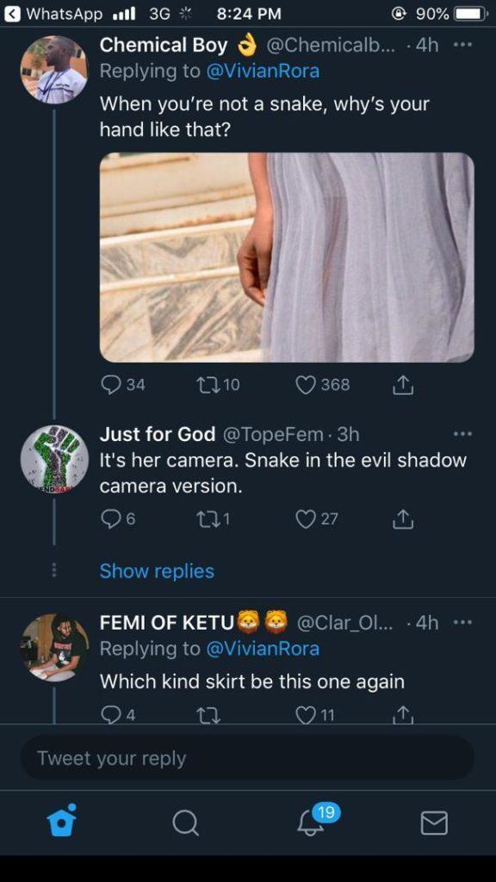The image size is (496, 882).
Task: Open the Messages envelope tab
Action: [x=434, y=823]
